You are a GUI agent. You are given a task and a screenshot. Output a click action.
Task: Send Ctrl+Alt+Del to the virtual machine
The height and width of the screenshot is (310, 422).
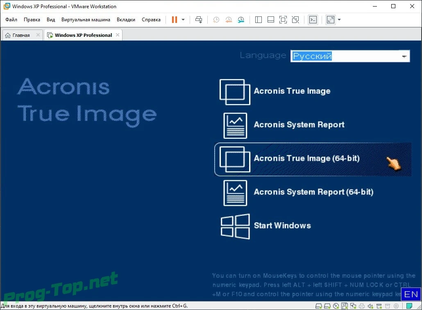click(x=199, y=20)
